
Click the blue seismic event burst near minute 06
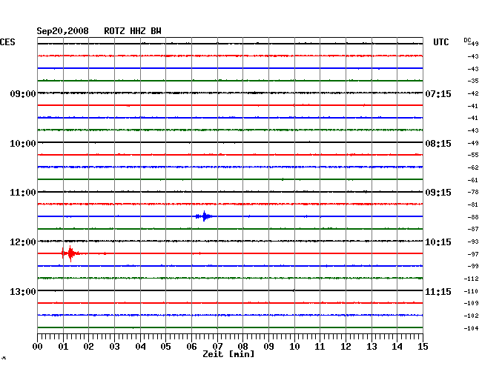pos(204,216)
